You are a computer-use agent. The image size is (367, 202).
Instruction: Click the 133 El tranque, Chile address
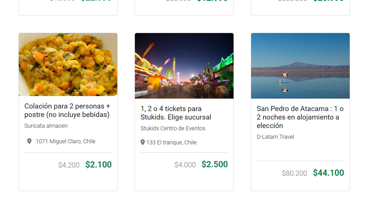(171, 143)
